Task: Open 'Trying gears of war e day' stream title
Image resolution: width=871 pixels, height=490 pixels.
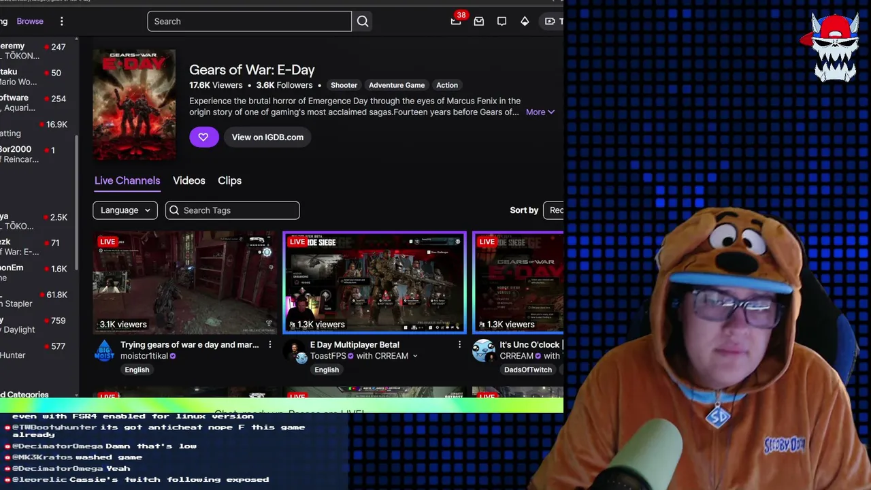Action: [190, 345]
